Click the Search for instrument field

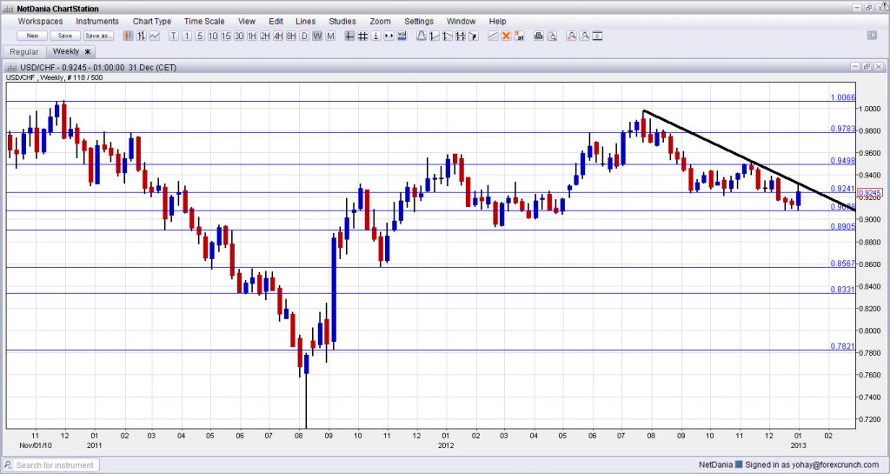coord(51,465)
